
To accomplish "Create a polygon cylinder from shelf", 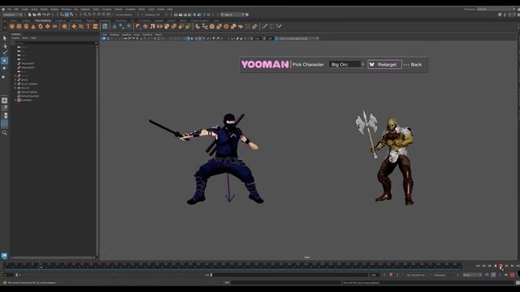I will click(x=26, y=27).
